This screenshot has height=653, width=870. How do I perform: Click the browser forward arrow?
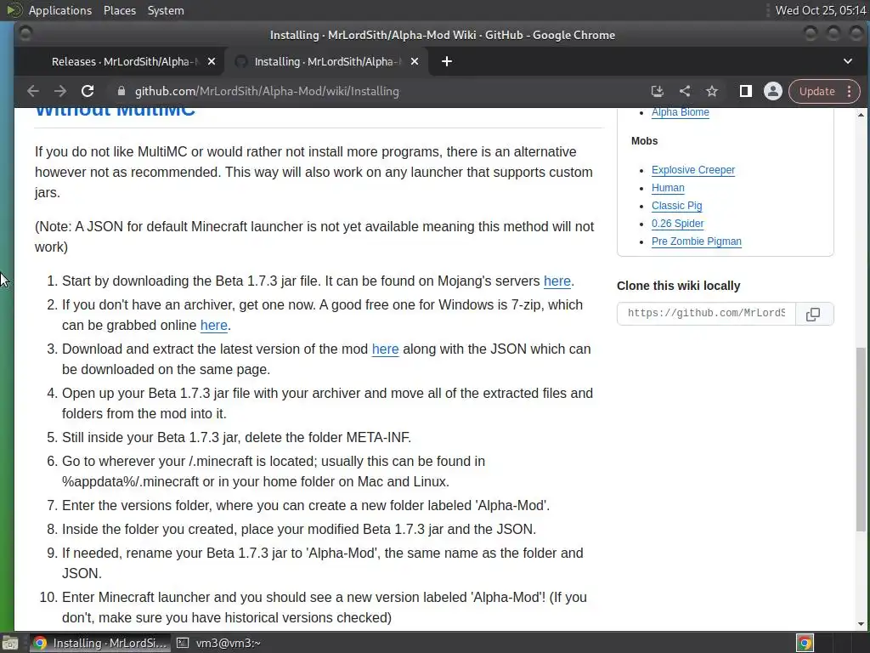[60, 91]
